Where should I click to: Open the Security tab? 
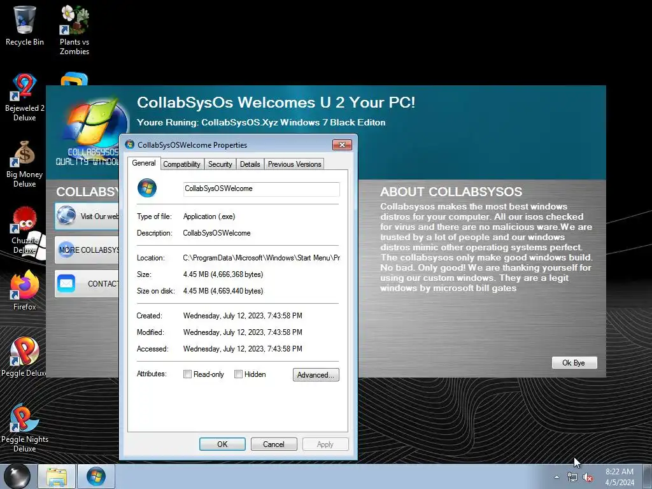220,164
